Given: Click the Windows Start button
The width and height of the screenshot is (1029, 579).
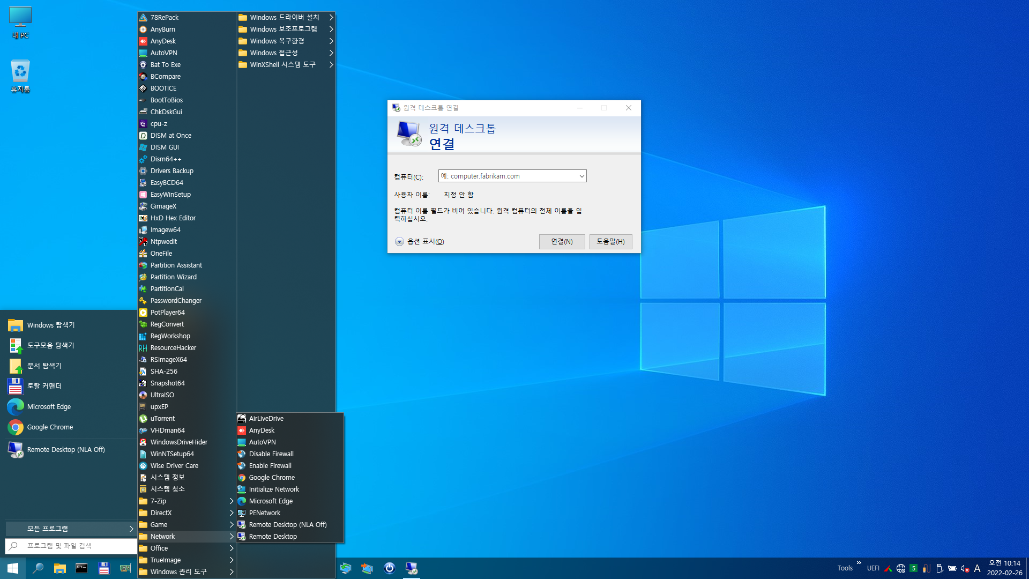Looking at the screenshot, I should point(13,568).
